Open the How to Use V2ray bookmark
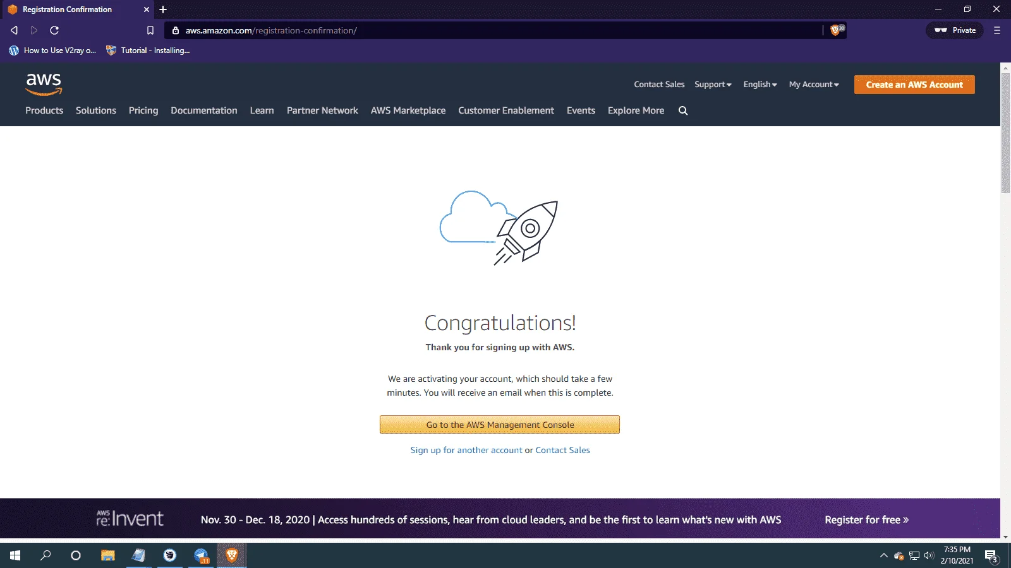Screen dimensions: 1011x568 [x=52, y=50]
